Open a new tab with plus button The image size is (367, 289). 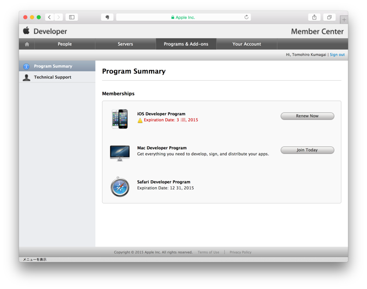pos(344,20)
